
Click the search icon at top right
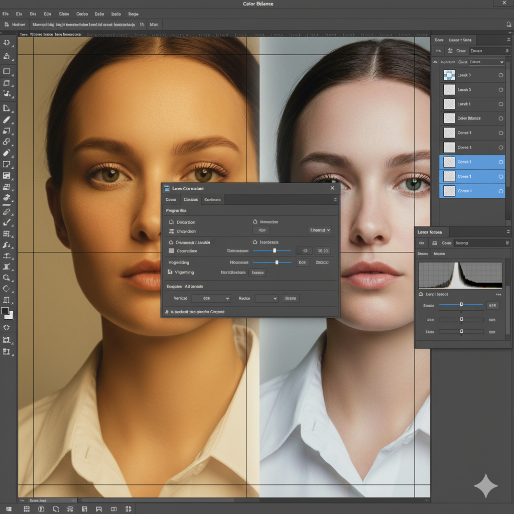[508, 24]
